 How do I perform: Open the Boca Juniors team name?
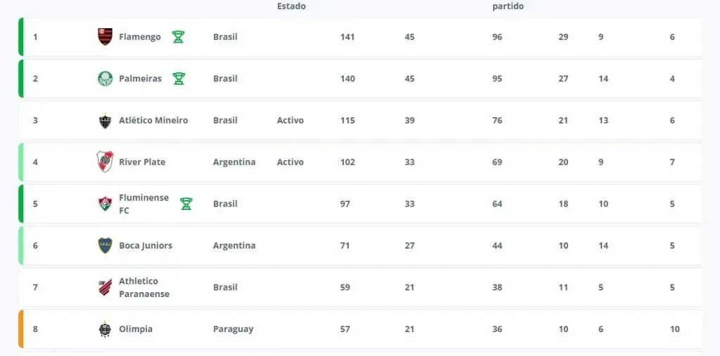(146, 246)
